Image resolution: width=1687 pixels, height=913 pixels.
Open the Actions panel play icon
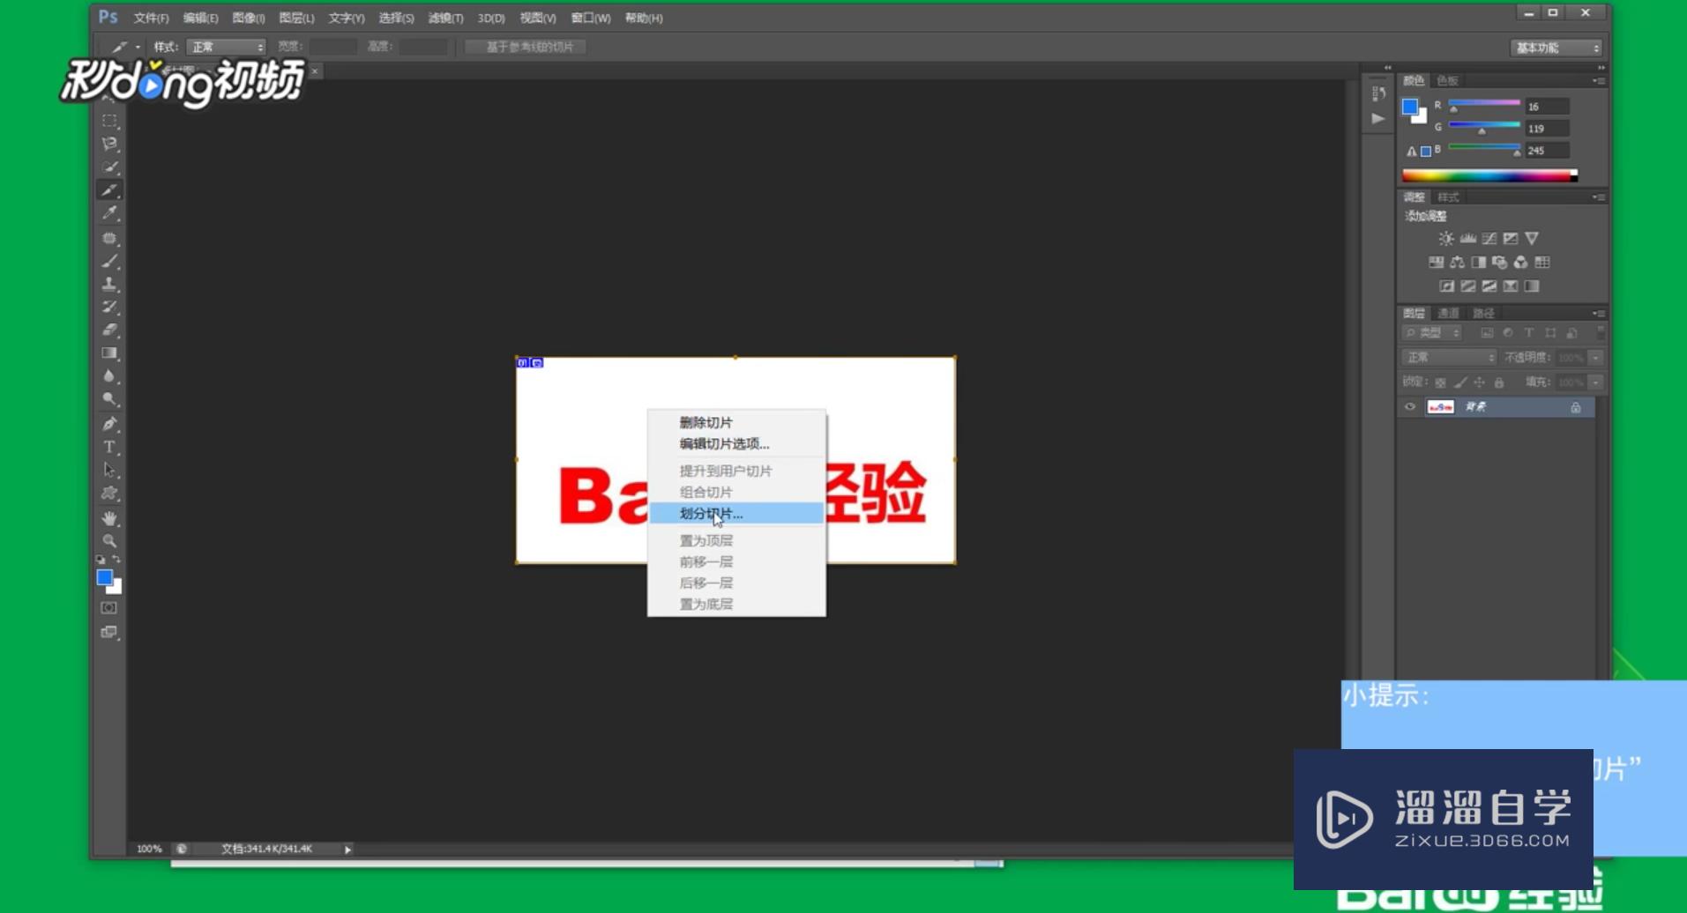coord(1378,118)
